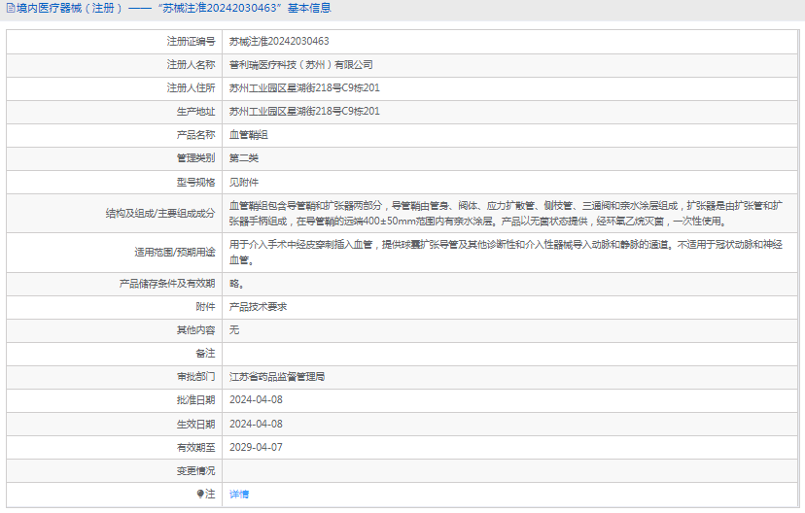This screenshot has height=513, width=805.
Task: Click the 备注 label
Action: [x=205, y=354]
